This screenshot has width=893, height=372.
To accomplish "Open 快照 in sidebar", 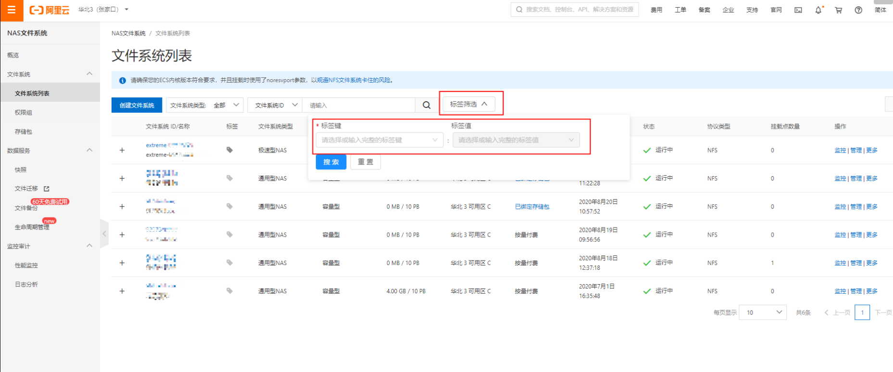I will tap(21, 169).
